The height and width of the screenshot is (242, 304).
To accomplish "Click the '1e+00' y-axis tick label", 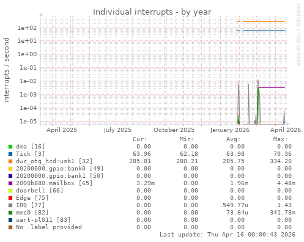I will pos(27,54).
